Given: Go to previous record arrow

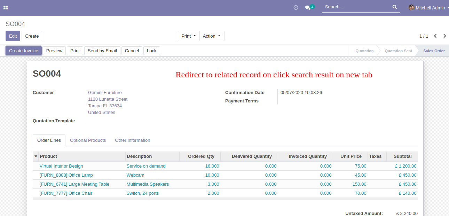Looking at the screenshot, I should coord(435,36).
